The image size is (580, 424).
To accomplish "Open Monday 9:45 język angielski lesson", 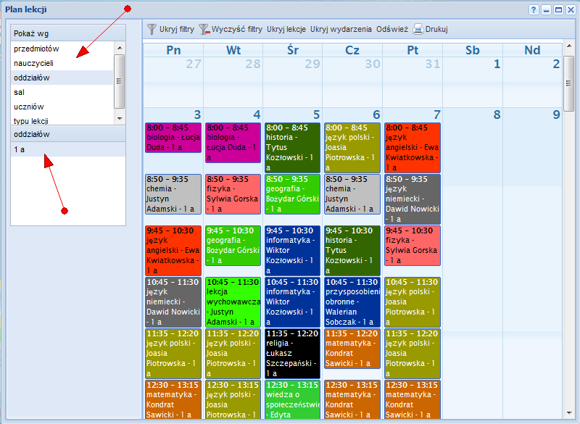I will coord(173,251).
